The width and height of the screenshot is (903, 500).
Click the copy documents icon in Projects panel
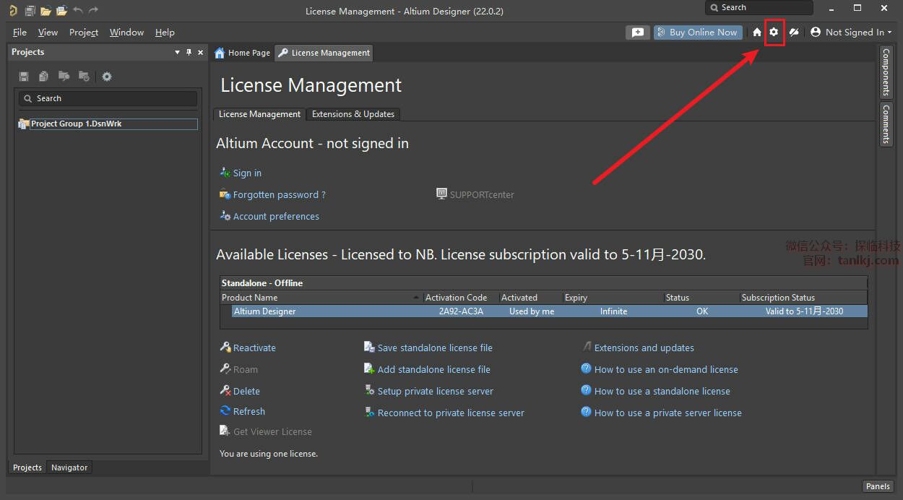pos(44,77)
